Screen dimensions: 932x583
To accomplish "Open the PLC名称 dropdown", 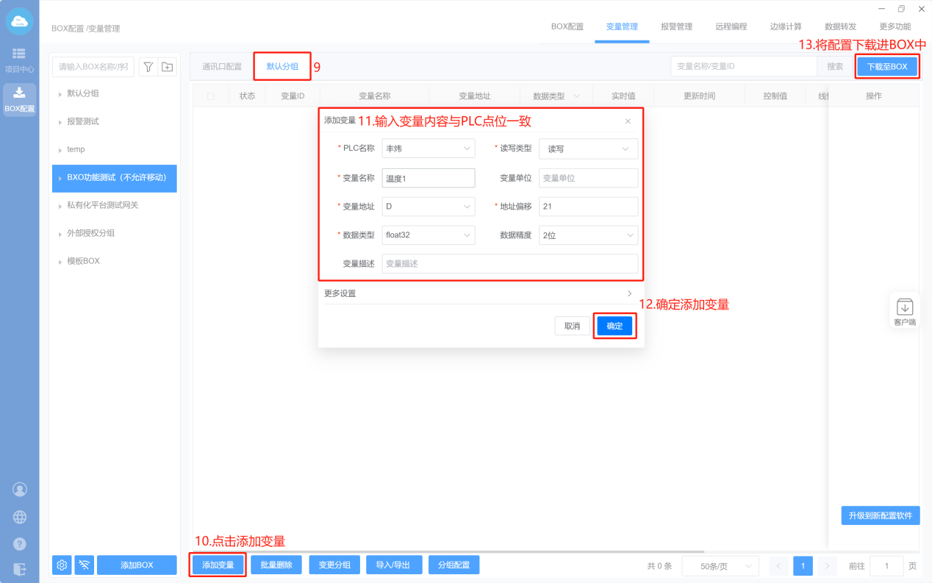I will [428, 149].
